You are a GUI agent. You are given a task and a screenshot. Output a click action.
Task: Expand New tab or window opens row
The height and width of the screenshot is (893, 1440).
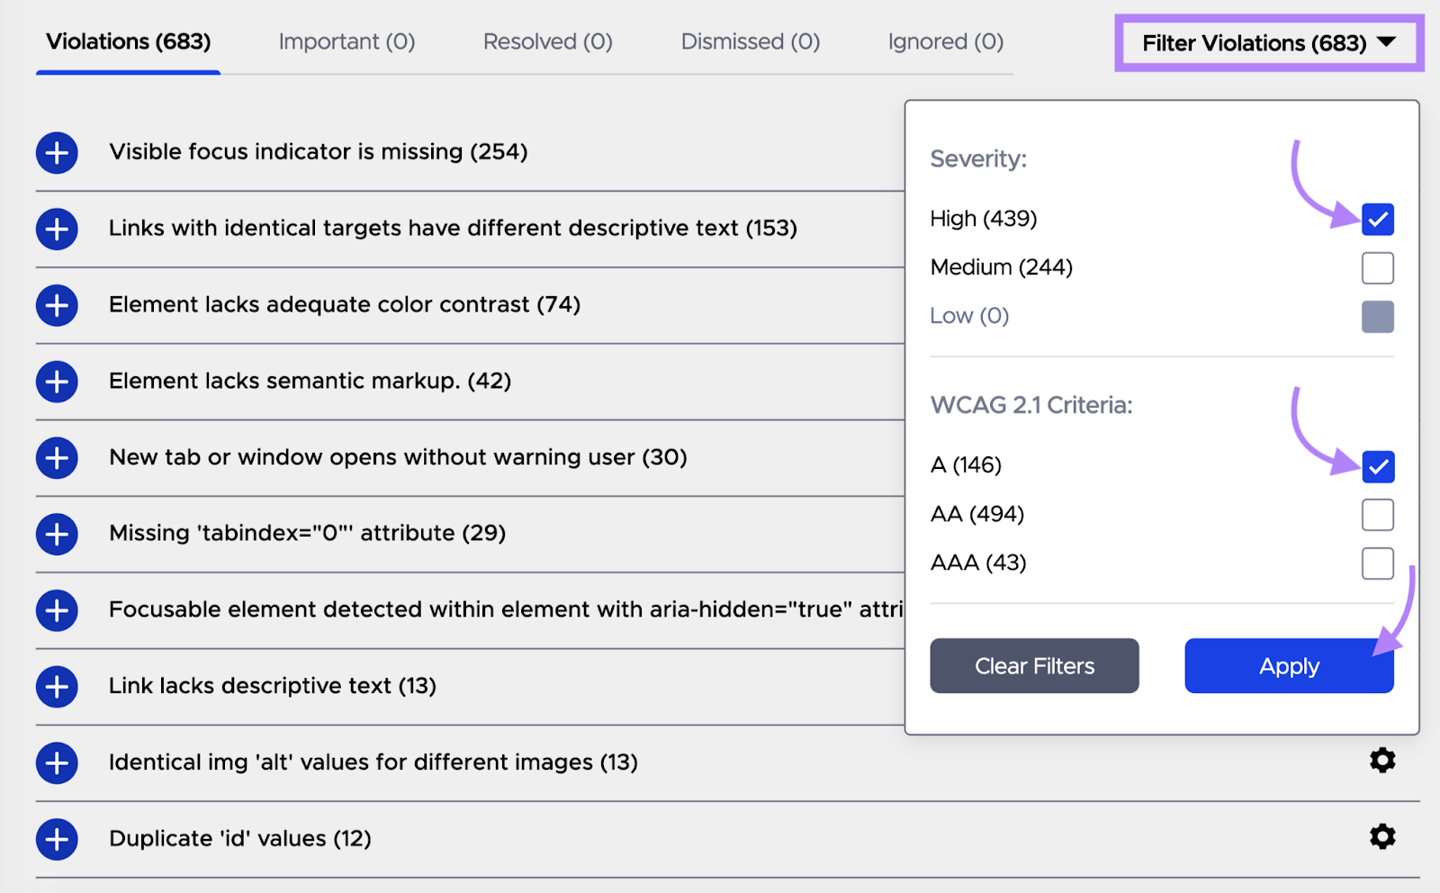point(57,458)
